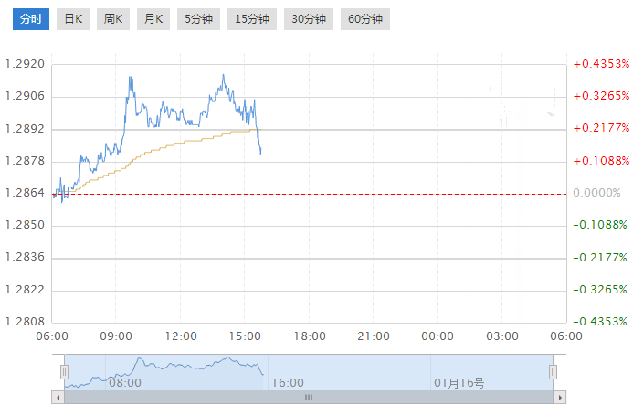Viewport: 633px width, 416px height.
Task: Click the scrollbar right arrow
Action: click(x=561, y=398)
